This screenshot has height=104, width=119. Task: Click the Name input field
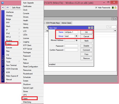click(x=71, y=32)
